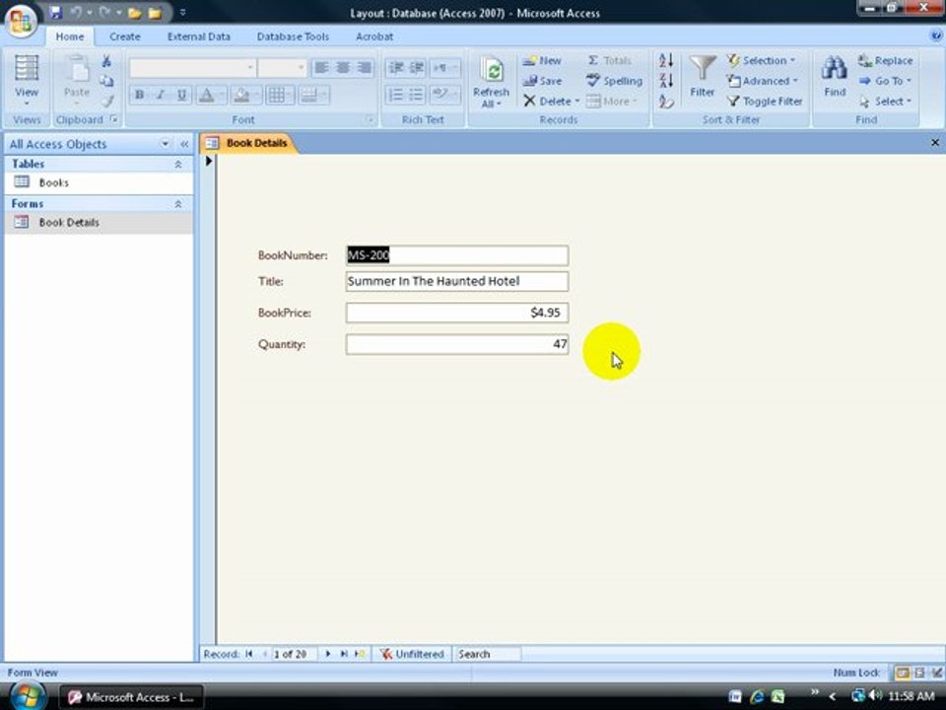Align text right
The width and height of the screenshot is (946, 710).
364,67
